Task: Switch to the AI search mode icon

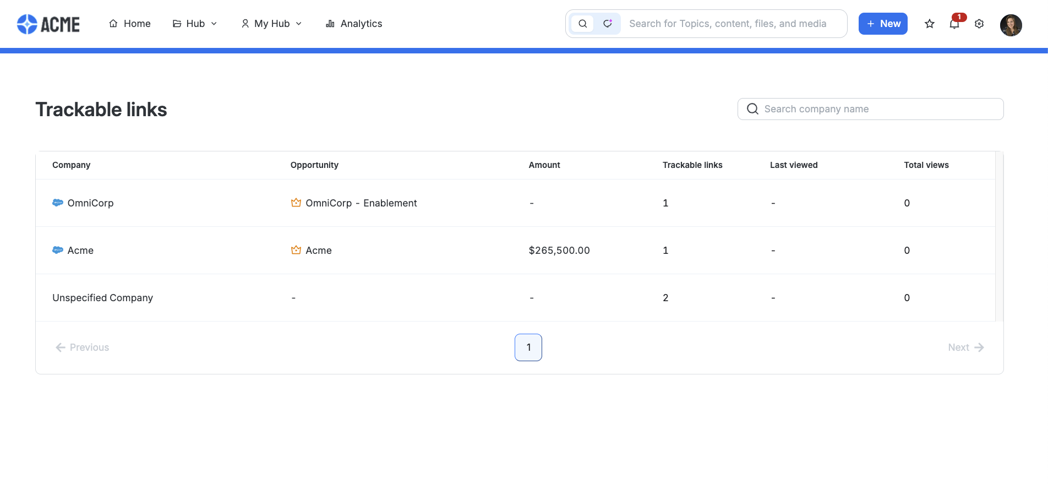Action: point(608,24)
